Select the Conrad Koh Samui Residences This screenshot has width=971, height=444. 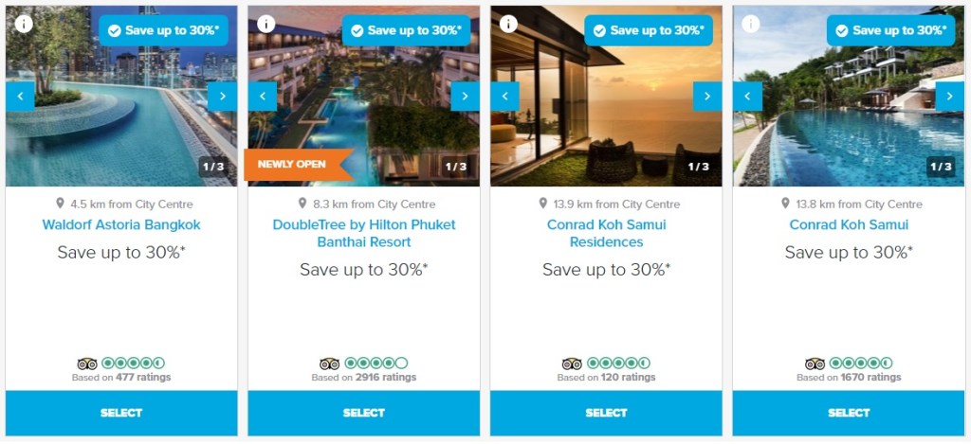point(606,413)
